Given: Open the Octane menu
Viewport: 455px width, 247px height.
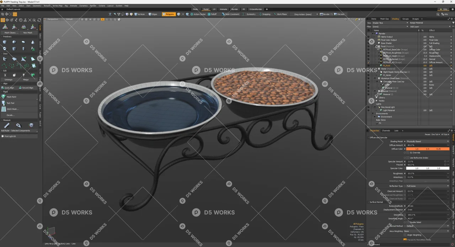Looking at the screenshot, I should pos(102,6).
